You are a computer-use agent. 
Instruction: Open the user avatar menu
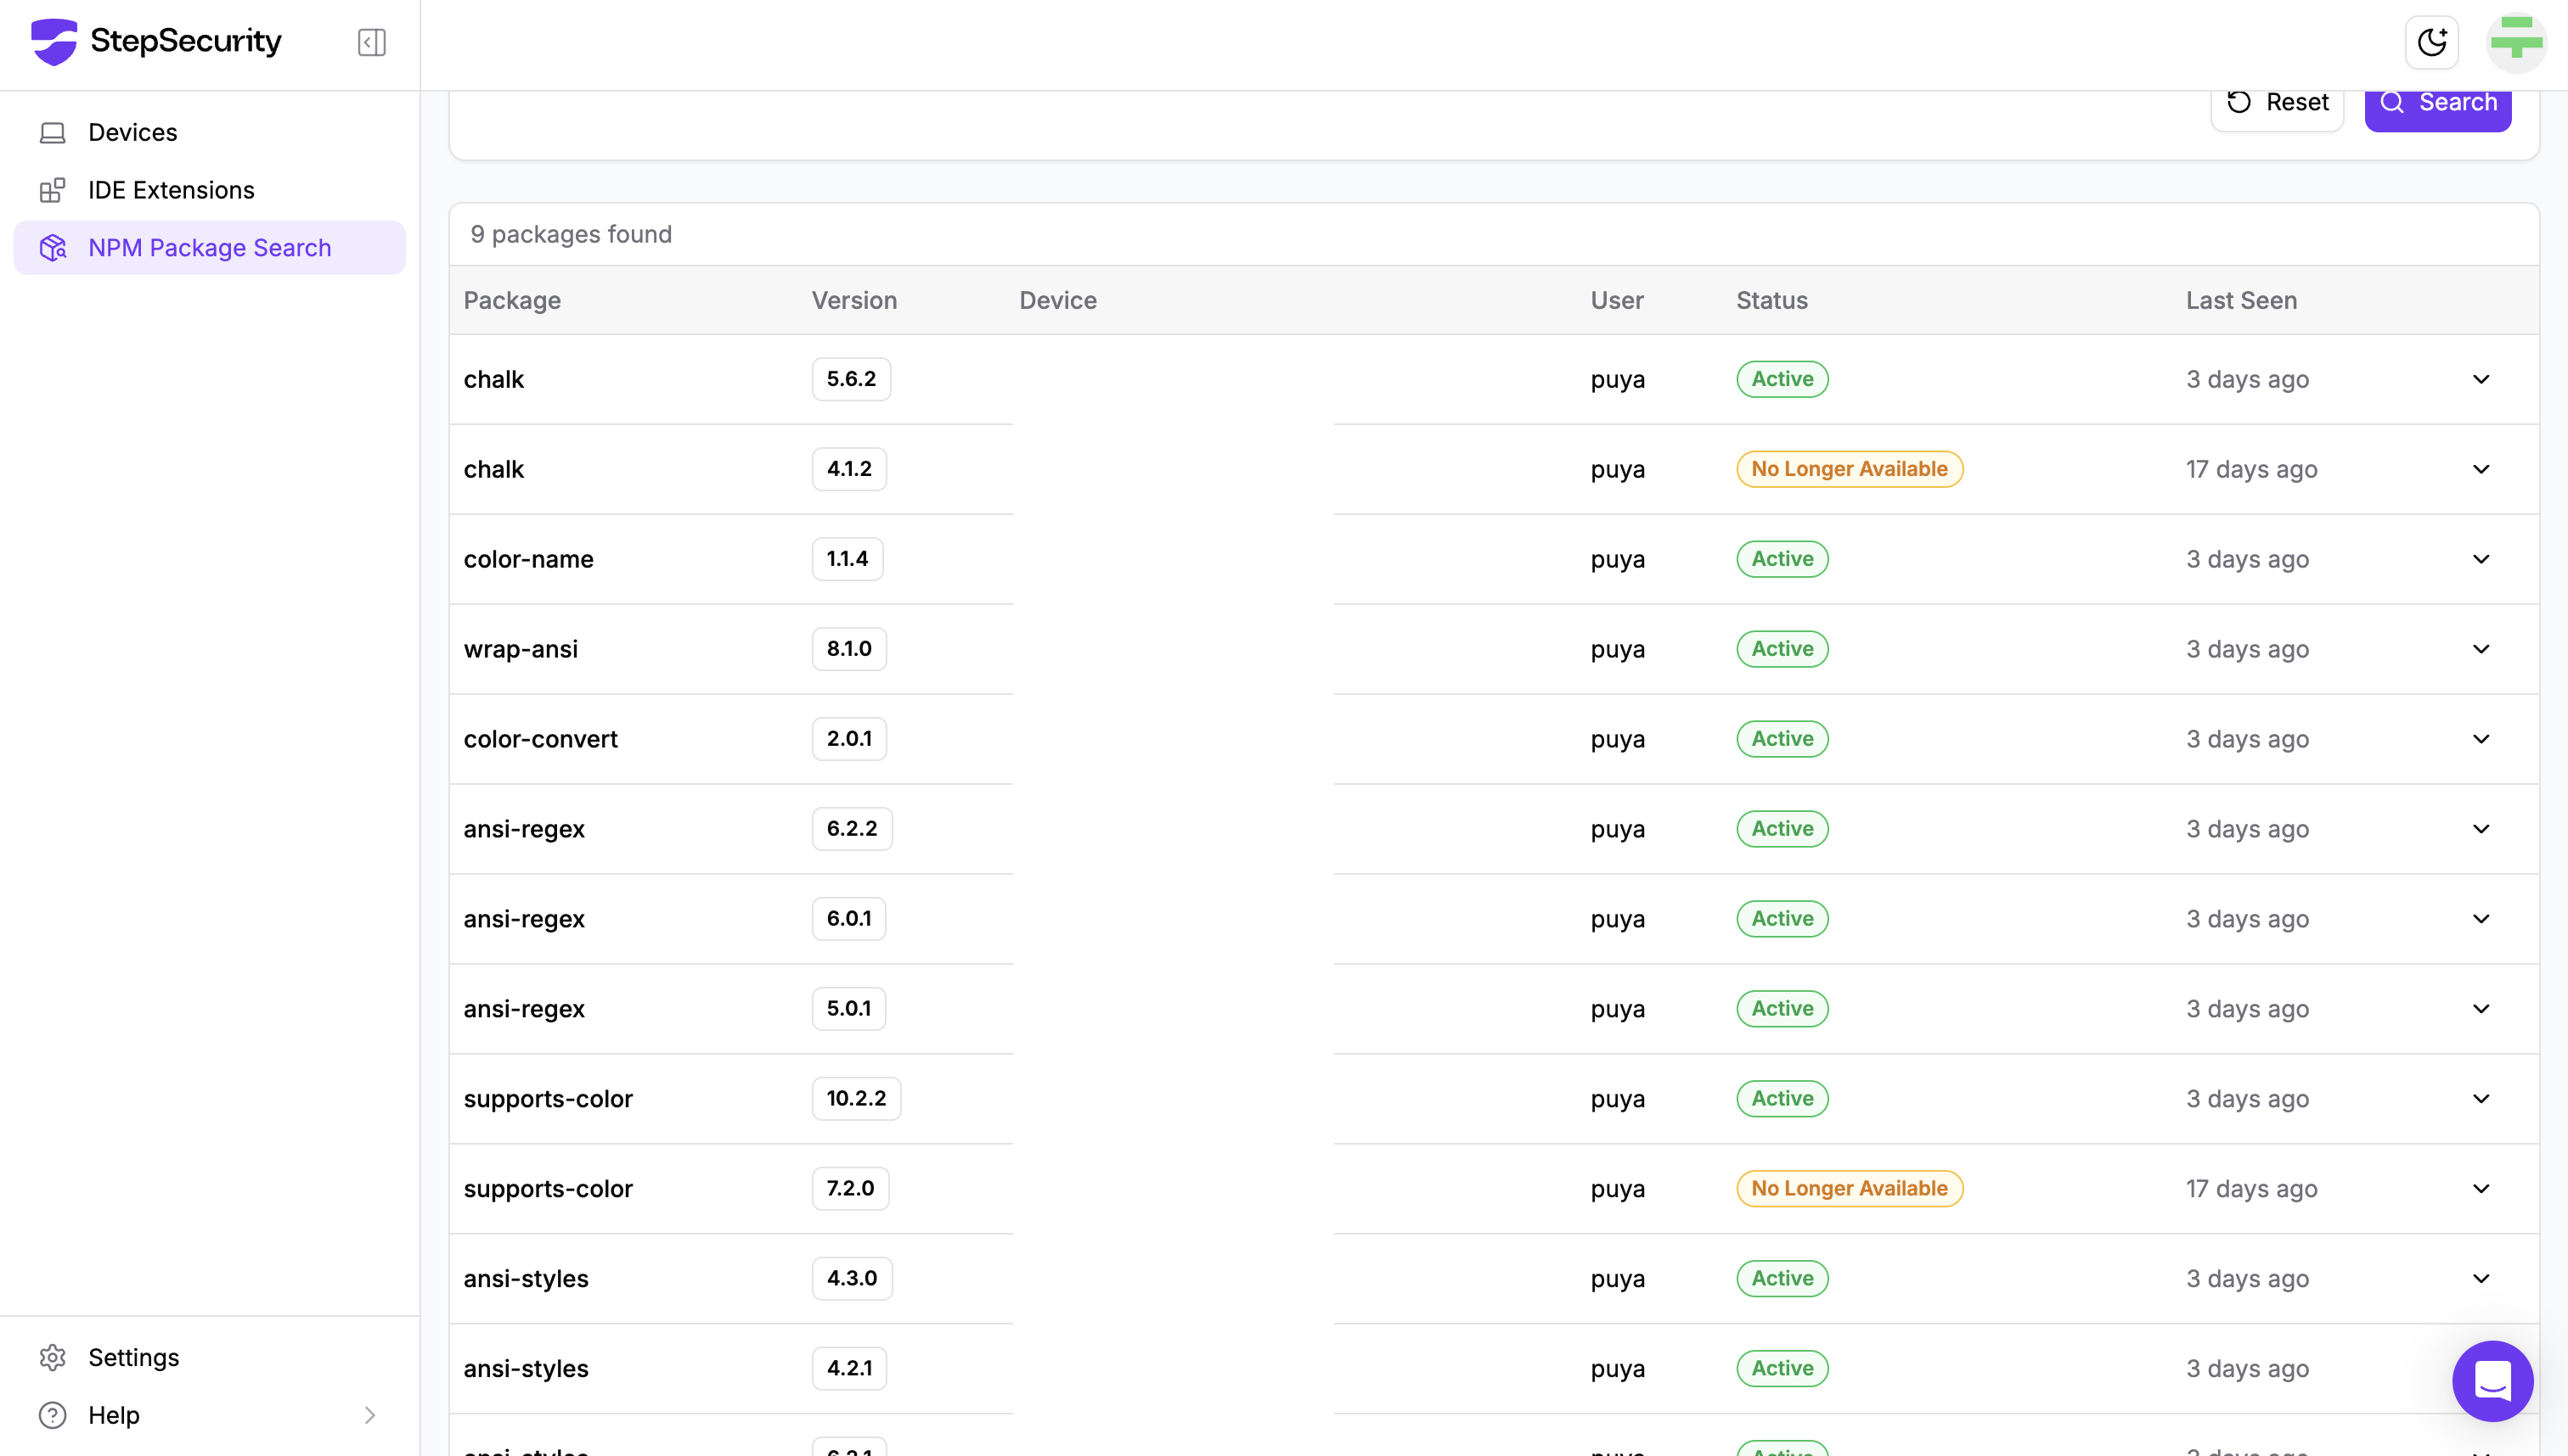(x=2516, y=42)
